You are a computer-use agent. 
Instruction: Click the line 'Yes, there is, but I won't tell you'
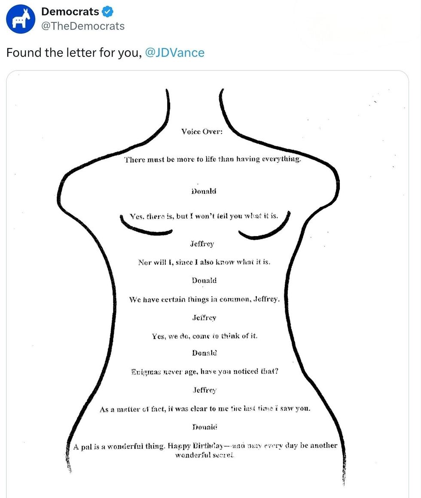pos(204,216)
